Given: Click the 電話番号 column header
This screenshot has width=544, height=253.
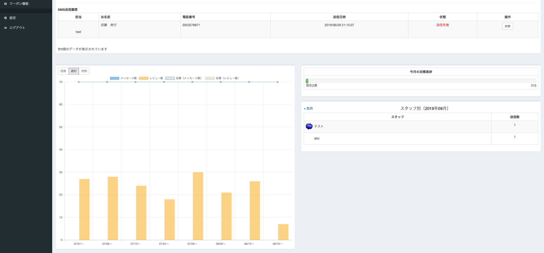Looking at the screenshot, I should (225, 17).
